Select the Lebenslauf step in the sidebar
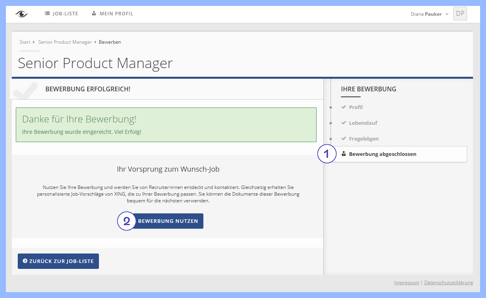486x298 pixels. tap(363, 123)
